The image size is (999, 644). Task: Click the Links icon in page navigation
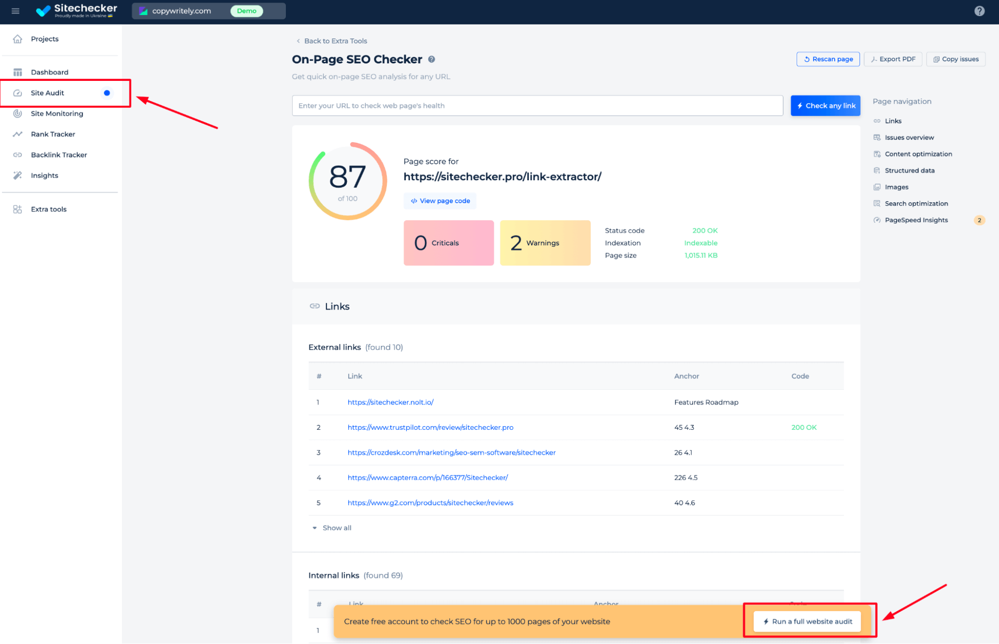[x=877, y=121]
